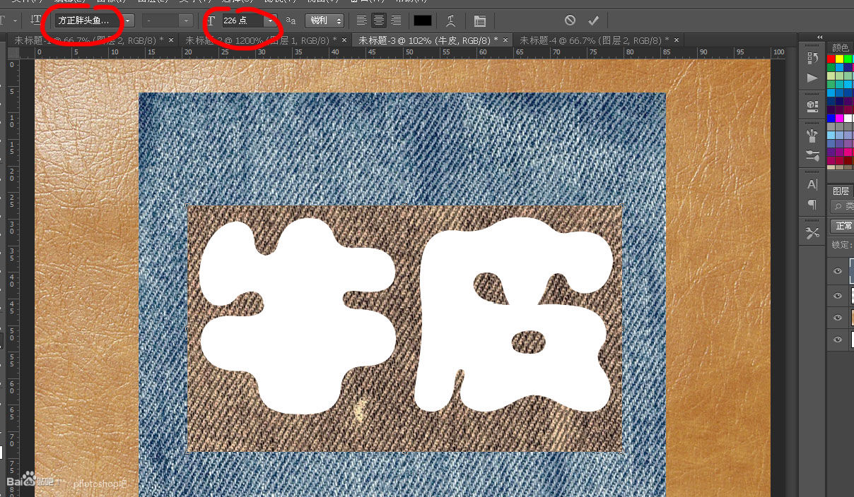Expand the collapsed panel dock arrows
854x497 pixels.
819,37
